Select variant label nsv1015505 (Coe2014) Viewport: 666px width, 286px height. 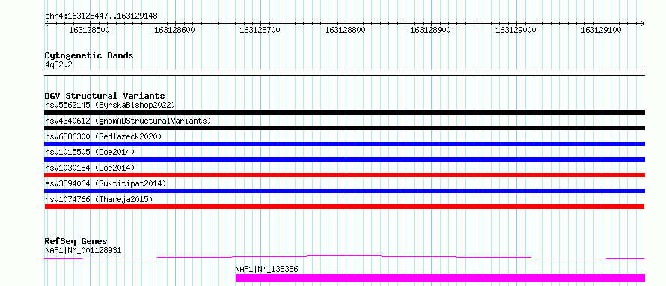[x=90, y=152]
